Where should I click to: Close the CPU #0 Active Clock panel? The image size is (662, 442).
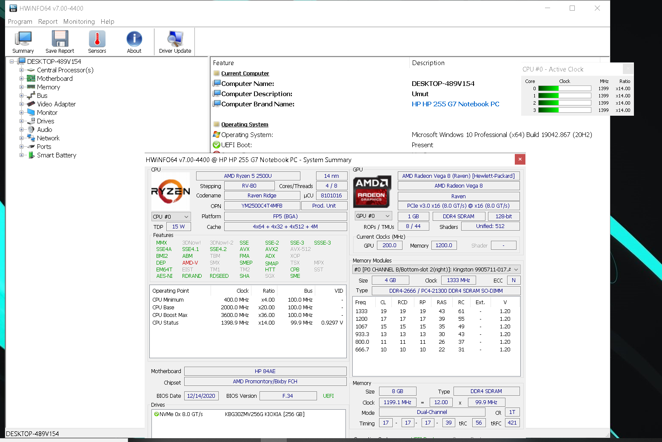pyautogui.click(x=628, y=68)
